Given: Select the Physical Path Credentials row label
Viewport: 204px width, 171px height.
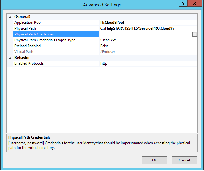Looking at the screenshot, I should [35, 34].
